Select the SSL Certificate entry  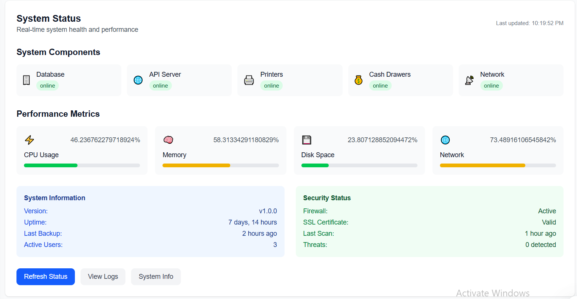pos(325,222)
